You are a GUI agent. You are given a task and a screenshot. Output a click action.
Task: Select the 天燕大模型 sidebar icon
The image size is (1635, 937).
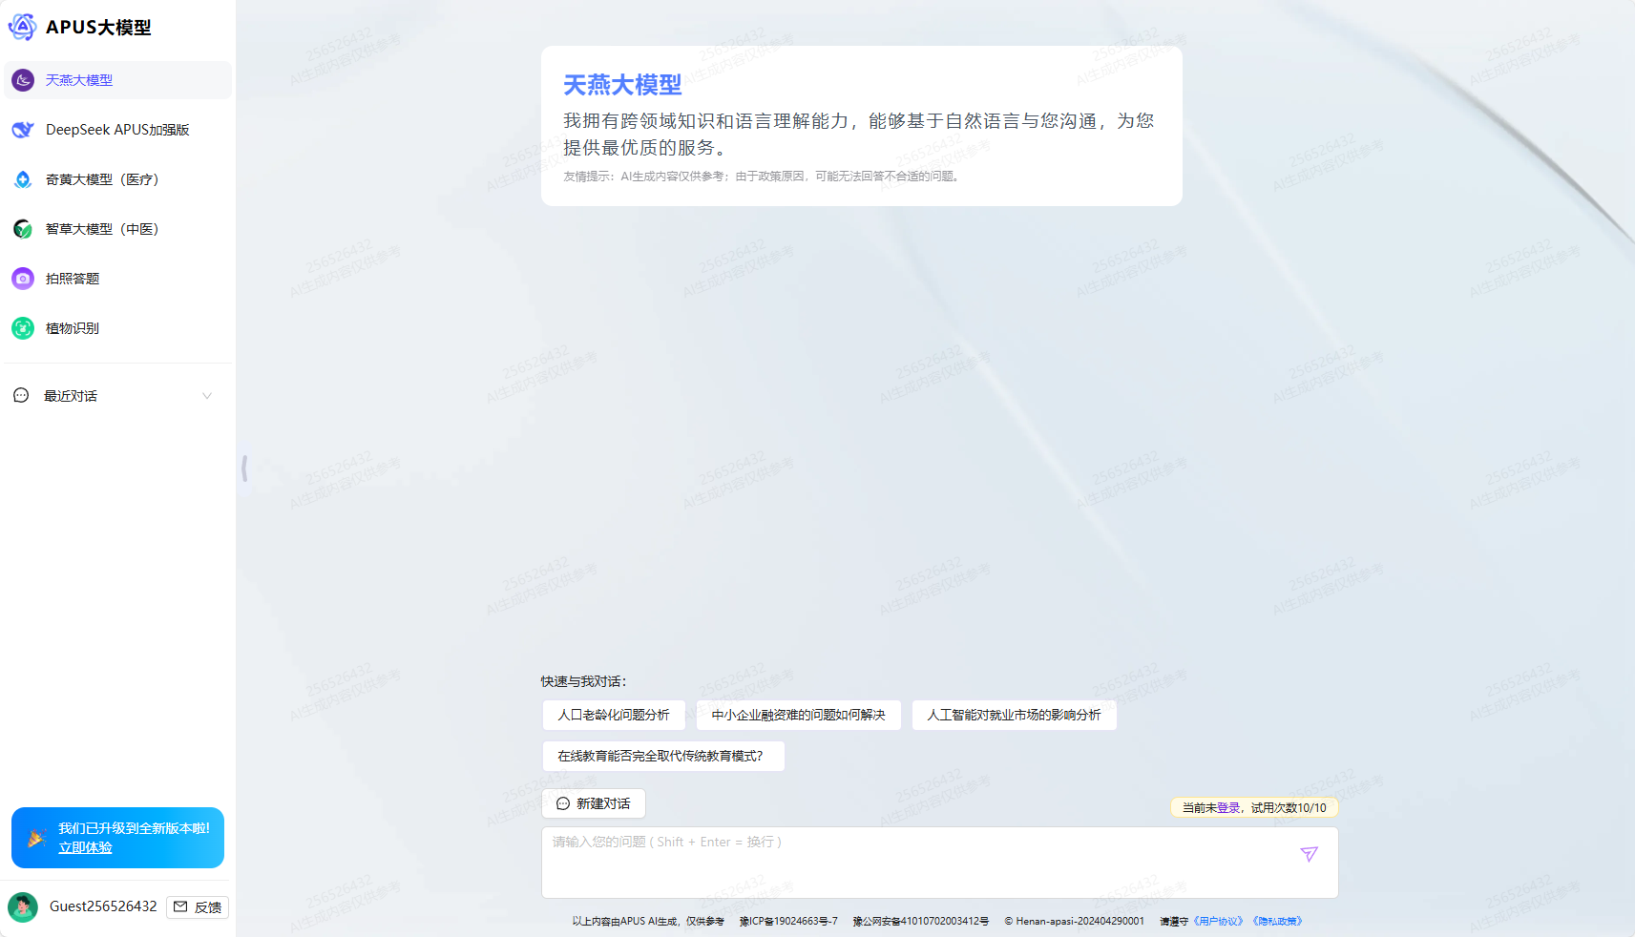(23, 80)
